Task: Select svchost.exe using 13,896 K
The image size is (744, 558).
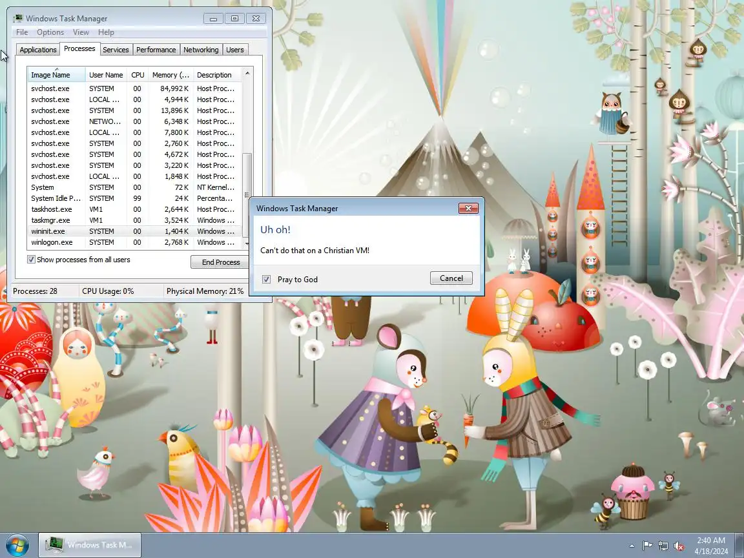Action: coord(135,110)
